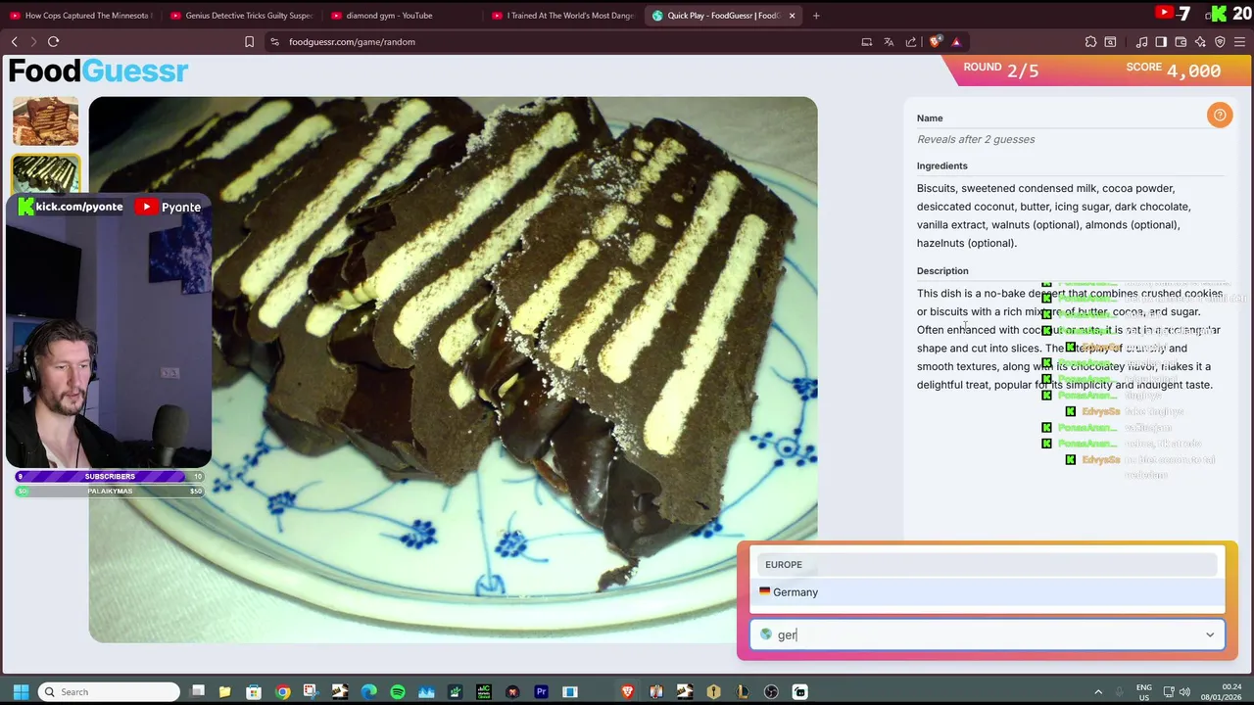Open Google Chrome from the taskbar

tap(282, 692)
